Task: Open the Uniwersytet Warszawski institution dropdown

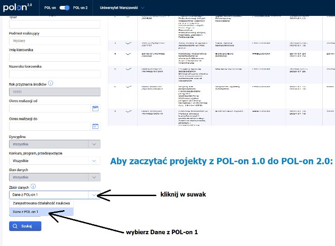Action: 122,8
